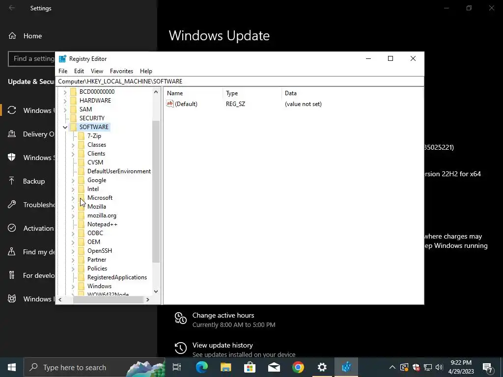Click the Policies key folder icon
Viewport: 503px width, 377px height.
pyautogui.click(x=82, y=269)
